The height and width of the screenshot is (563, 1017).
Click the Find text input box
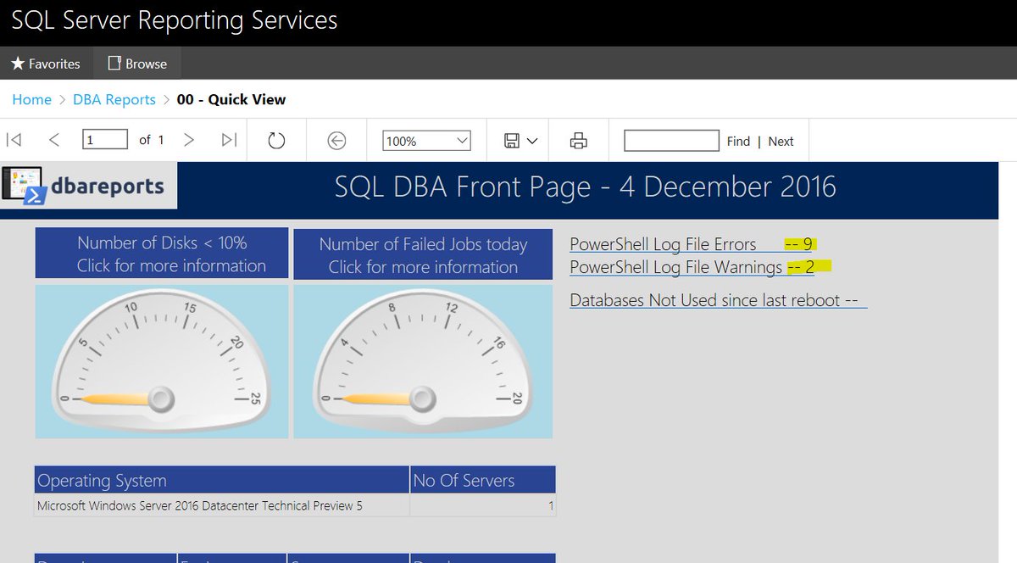tap(671, 141)
